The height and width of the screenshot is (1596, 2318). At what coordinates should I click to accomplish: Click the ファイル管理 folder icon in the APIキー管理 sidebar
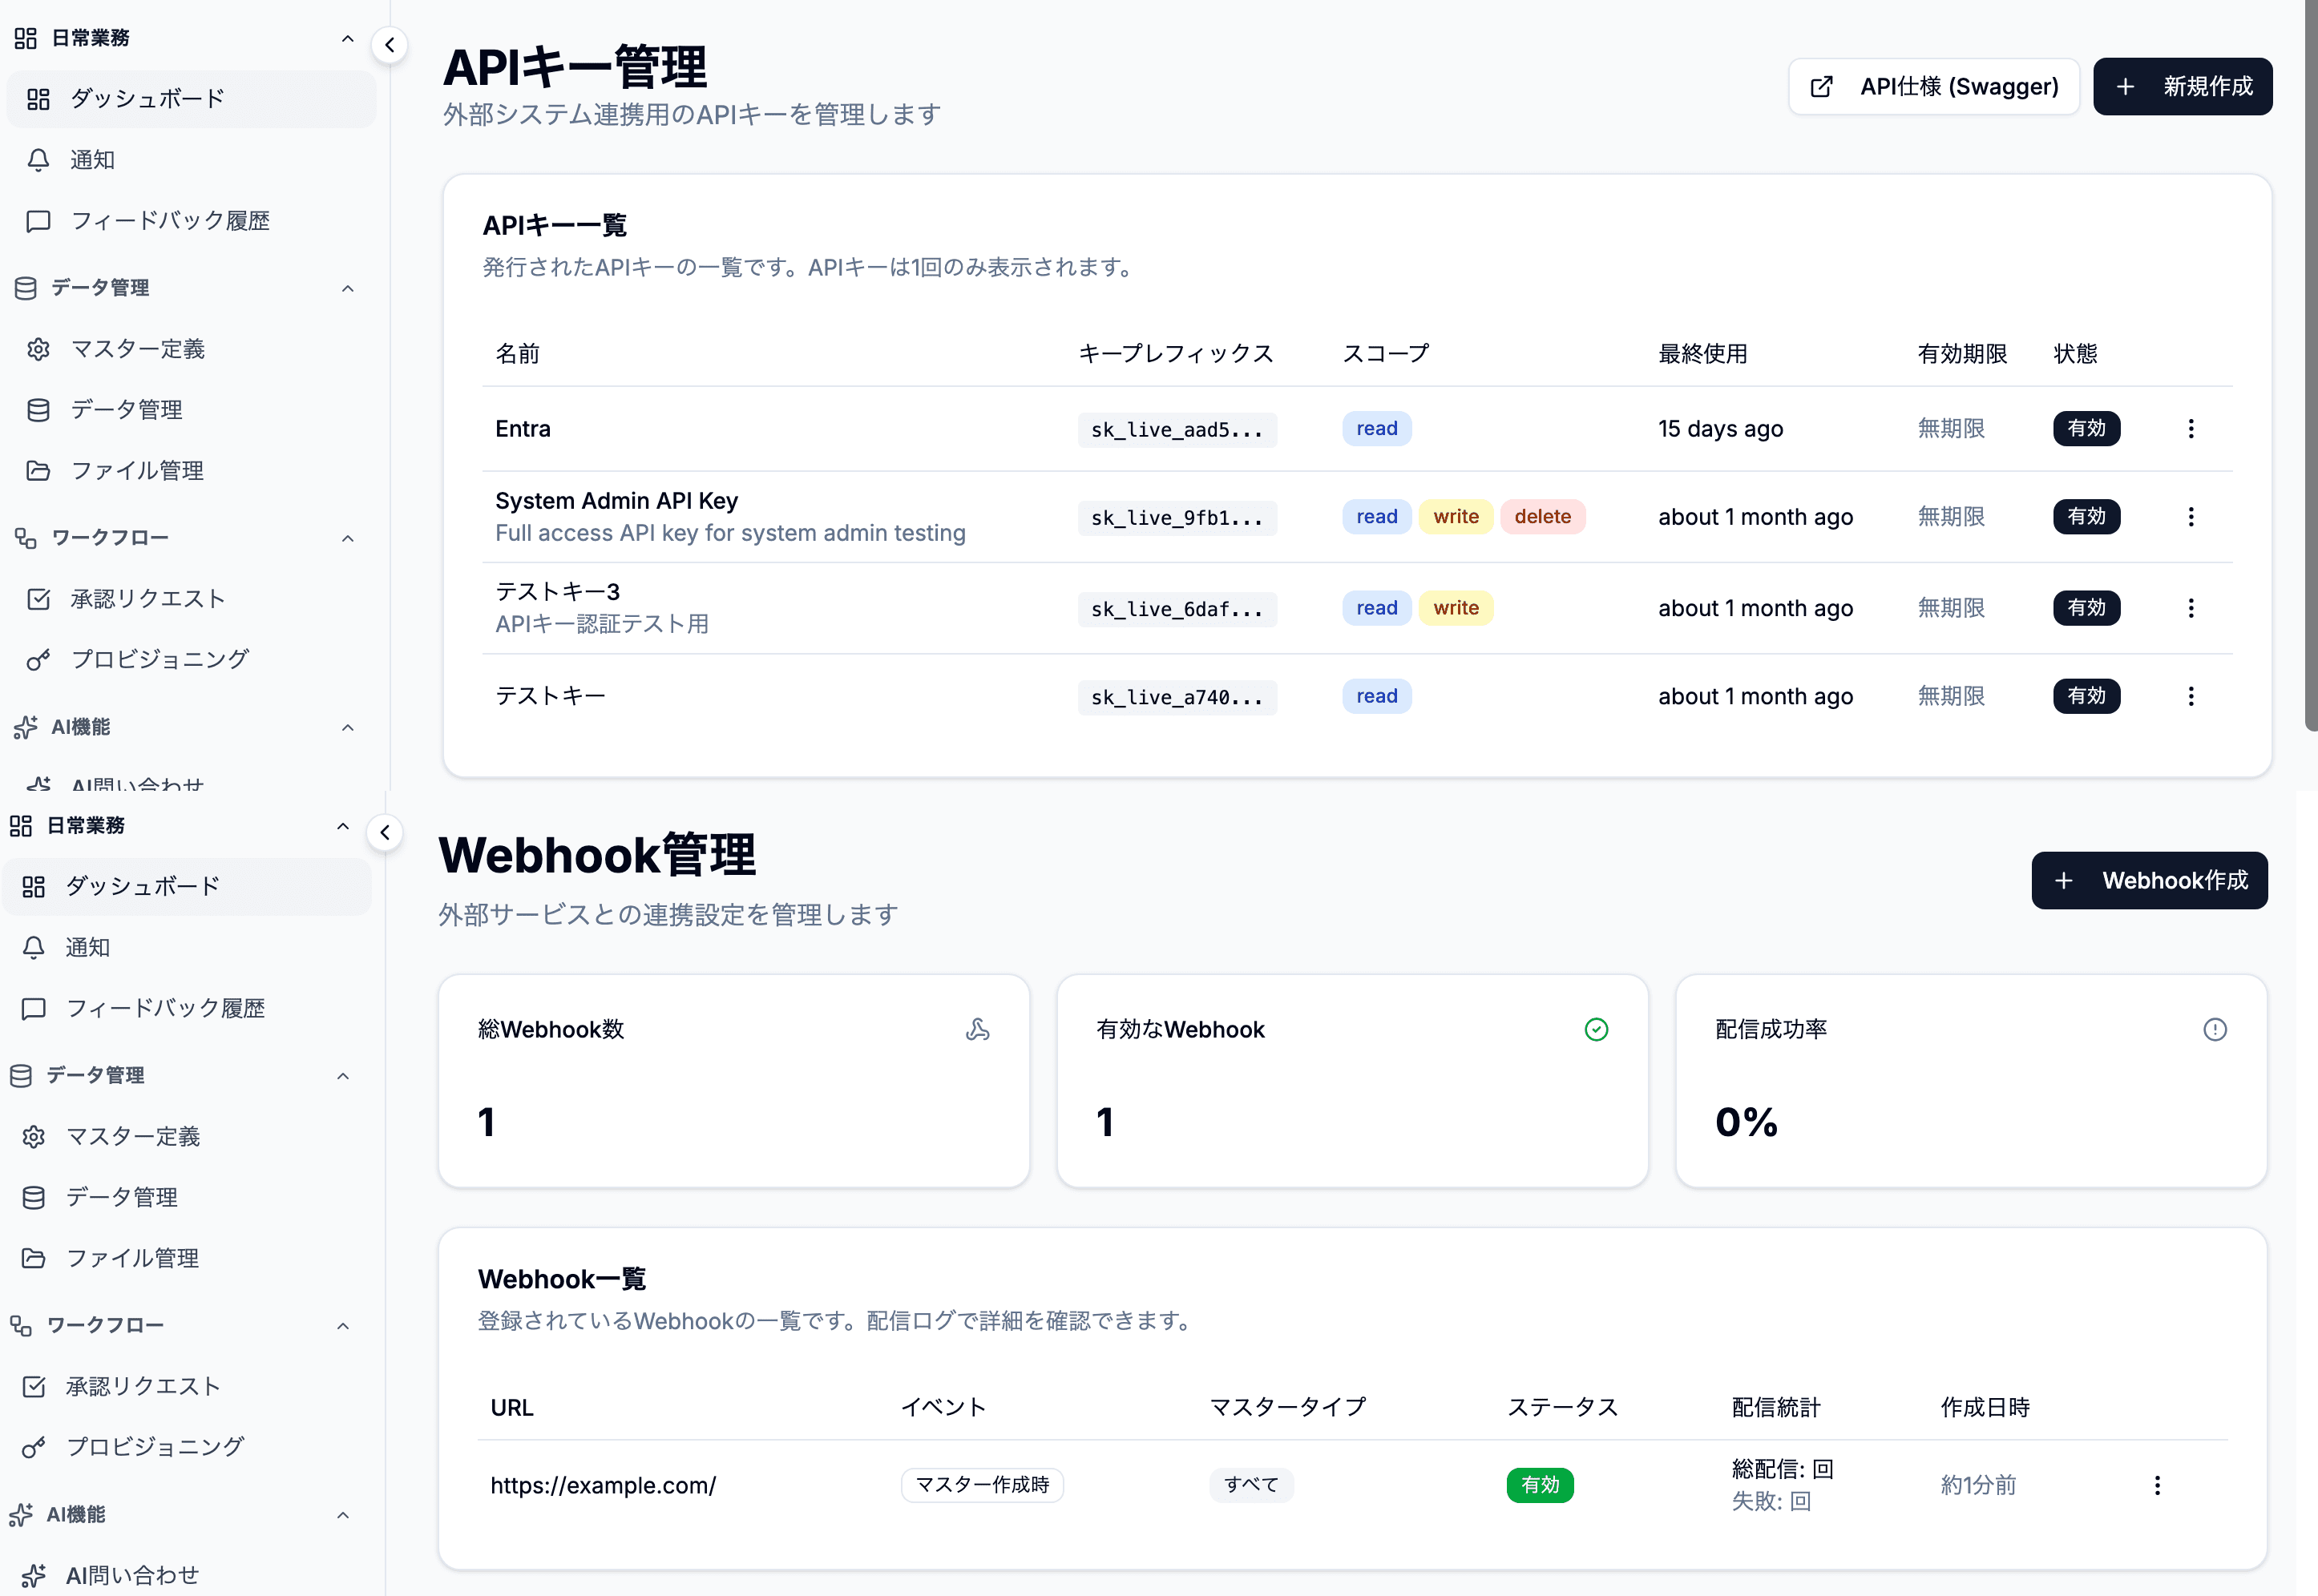[38, 471]
